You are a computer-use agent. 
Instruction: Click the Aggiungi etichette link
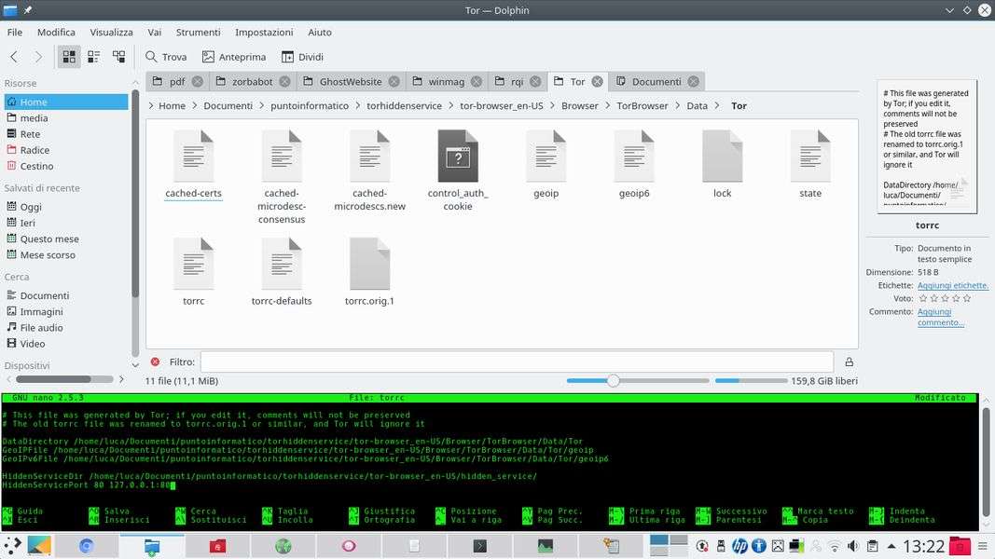(952, 286)
